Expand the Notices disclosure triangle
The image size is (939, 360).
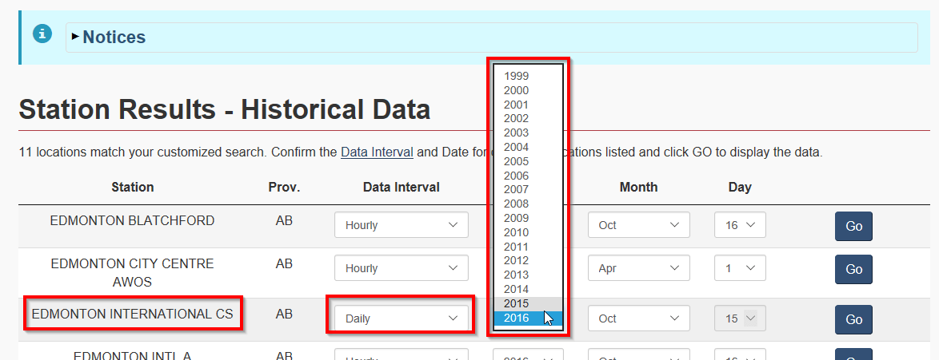[x=75, y=37]
